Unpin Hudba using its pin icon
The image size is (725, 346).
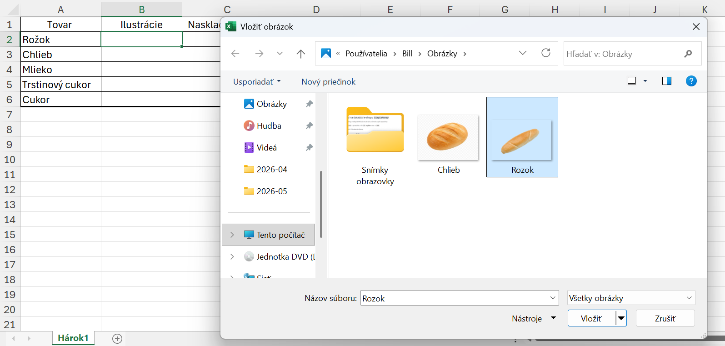(x=309, y=126)
